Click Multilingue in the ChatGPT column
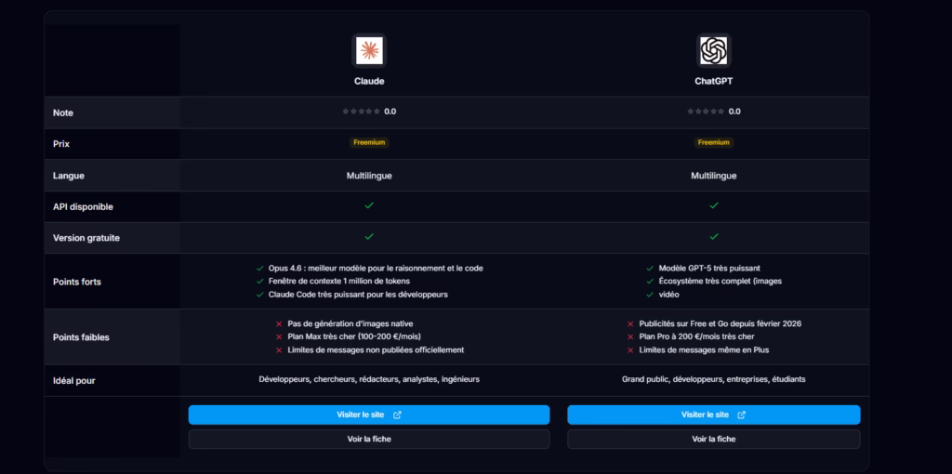The height and width of the screenshot is (474, 952). (x=713, y=176)
